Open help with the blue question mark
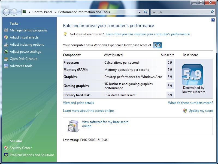Screen dimensions: 218x164 click(213, 20)
